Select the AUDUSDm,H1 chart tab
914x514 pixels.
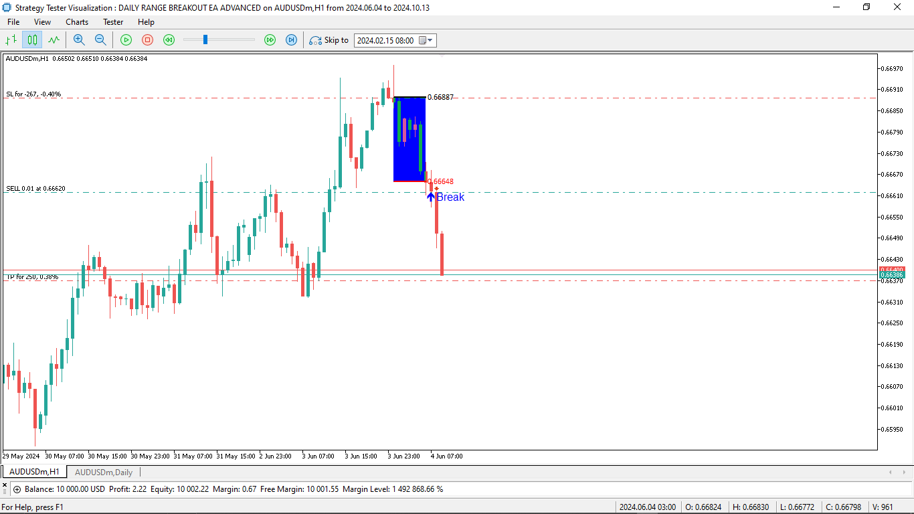point(34,472)
